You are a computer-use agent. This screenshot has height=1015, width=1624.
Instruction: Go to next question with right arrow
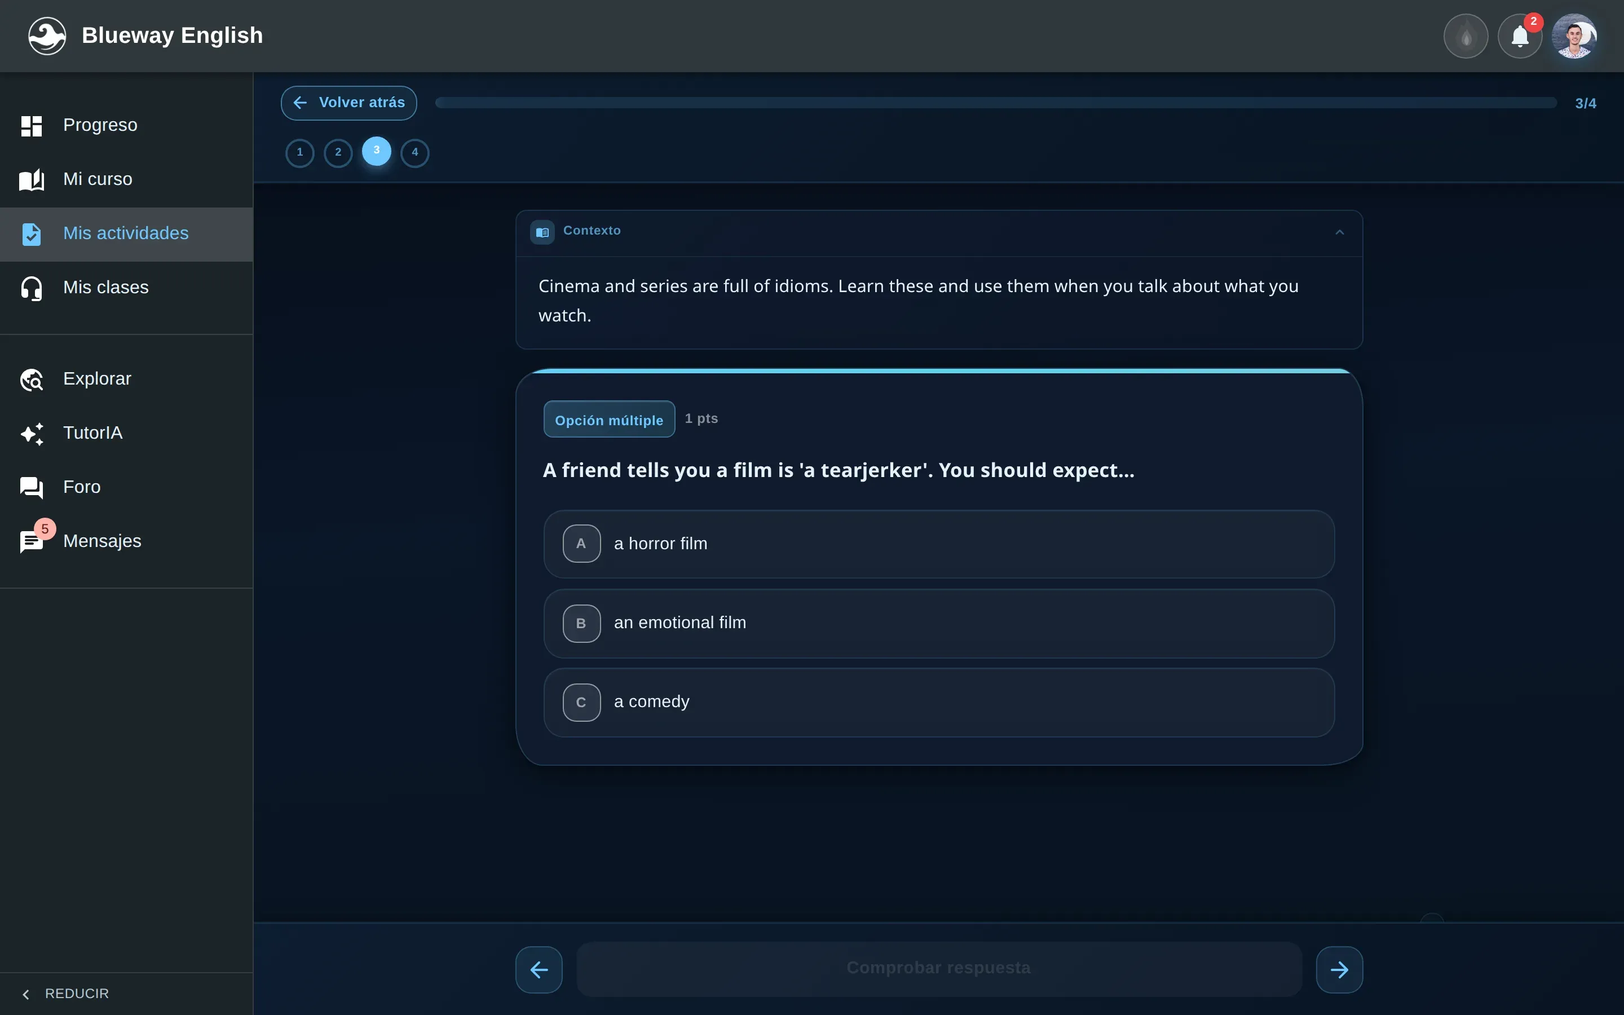[1339, 969]
